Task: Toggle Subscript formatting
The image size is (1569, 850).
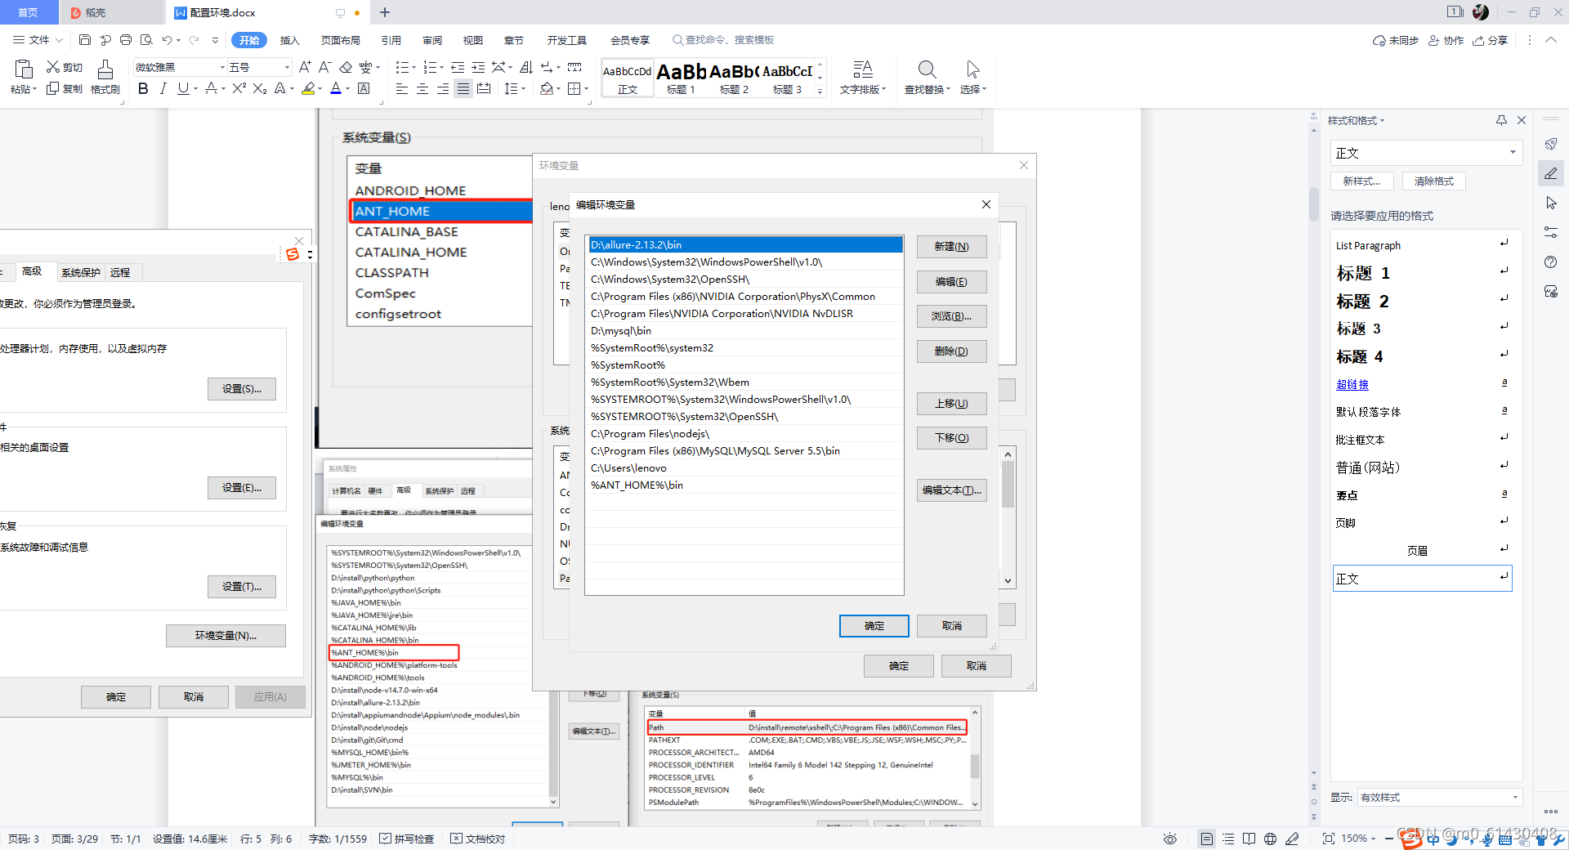Action: point(259,88)
